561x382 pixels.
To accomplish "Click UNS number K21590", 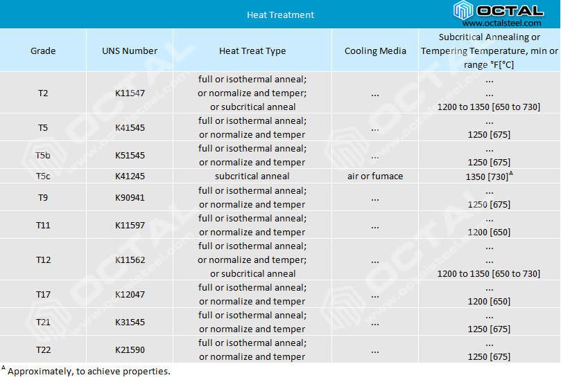I will tap(130, 349).
